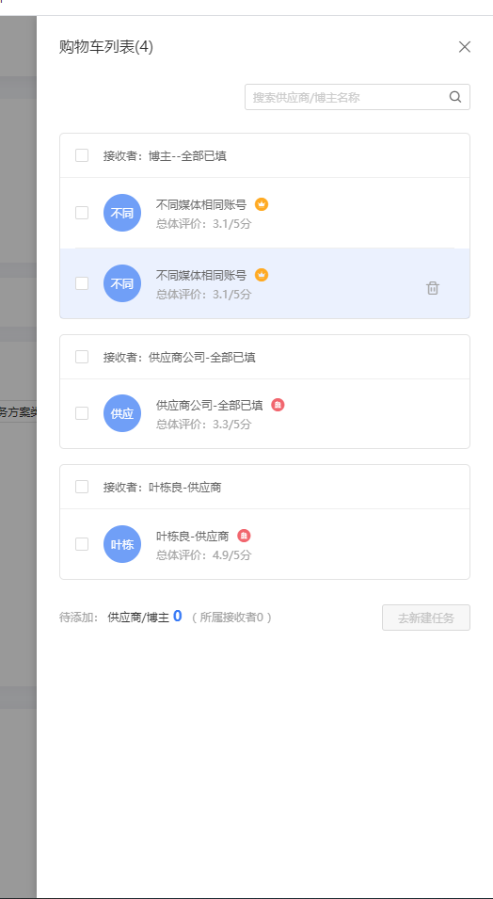Check the 供应商公司-全部已填 supplier row

[82, 413]
